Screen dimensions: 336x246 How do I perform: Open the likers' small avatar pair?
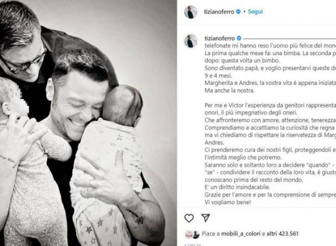coord(192,234)
